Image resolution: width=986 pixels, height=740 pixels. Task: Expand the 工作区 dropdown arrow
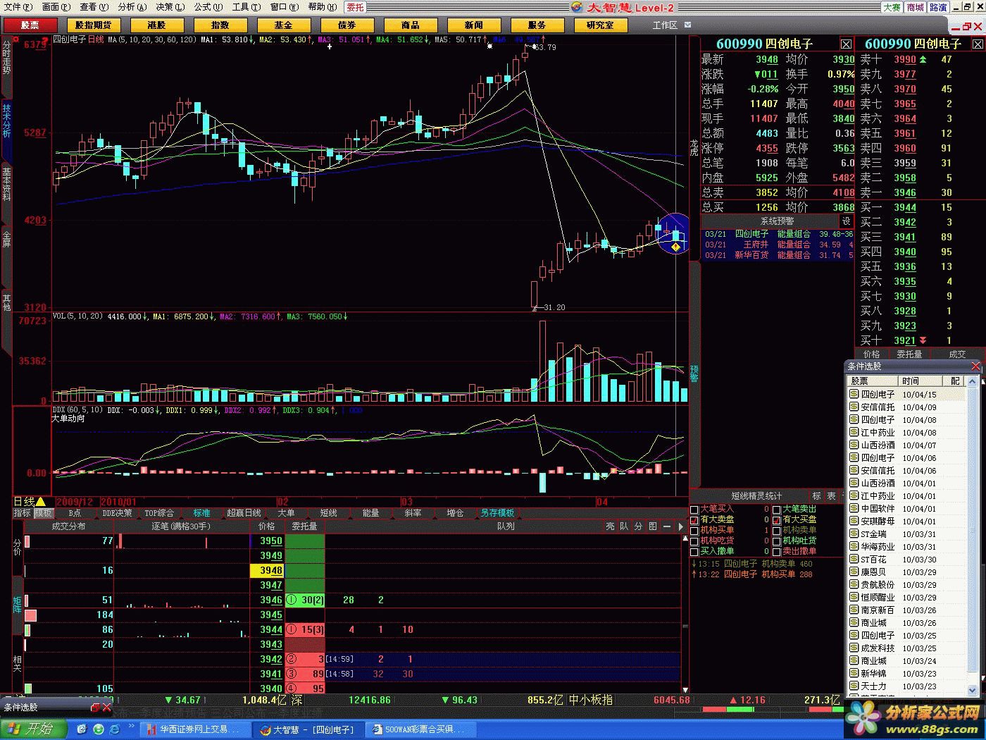pyautogui.click(x=687, y=25)
